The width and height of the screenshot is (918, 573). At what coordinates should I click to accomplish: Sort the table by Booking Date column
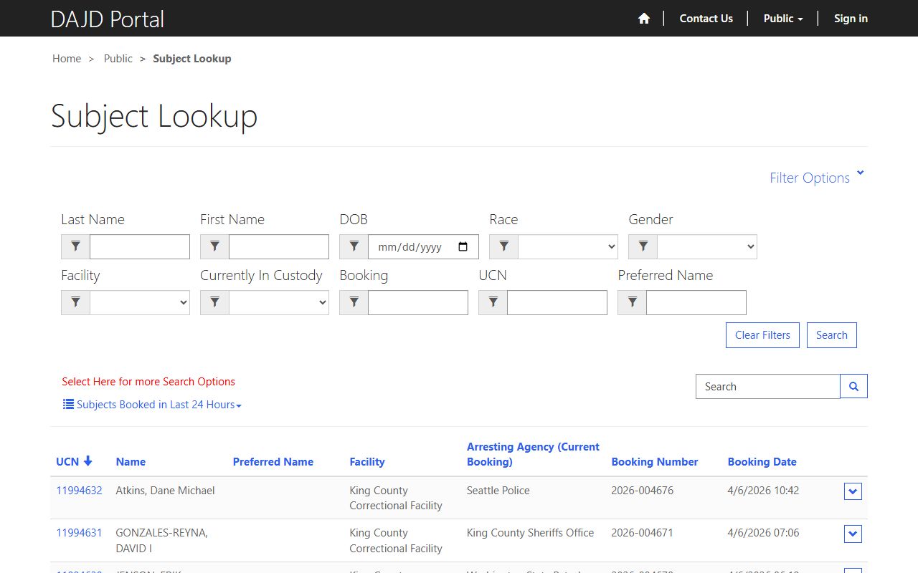pyautogui.click(x=762, y=462)
